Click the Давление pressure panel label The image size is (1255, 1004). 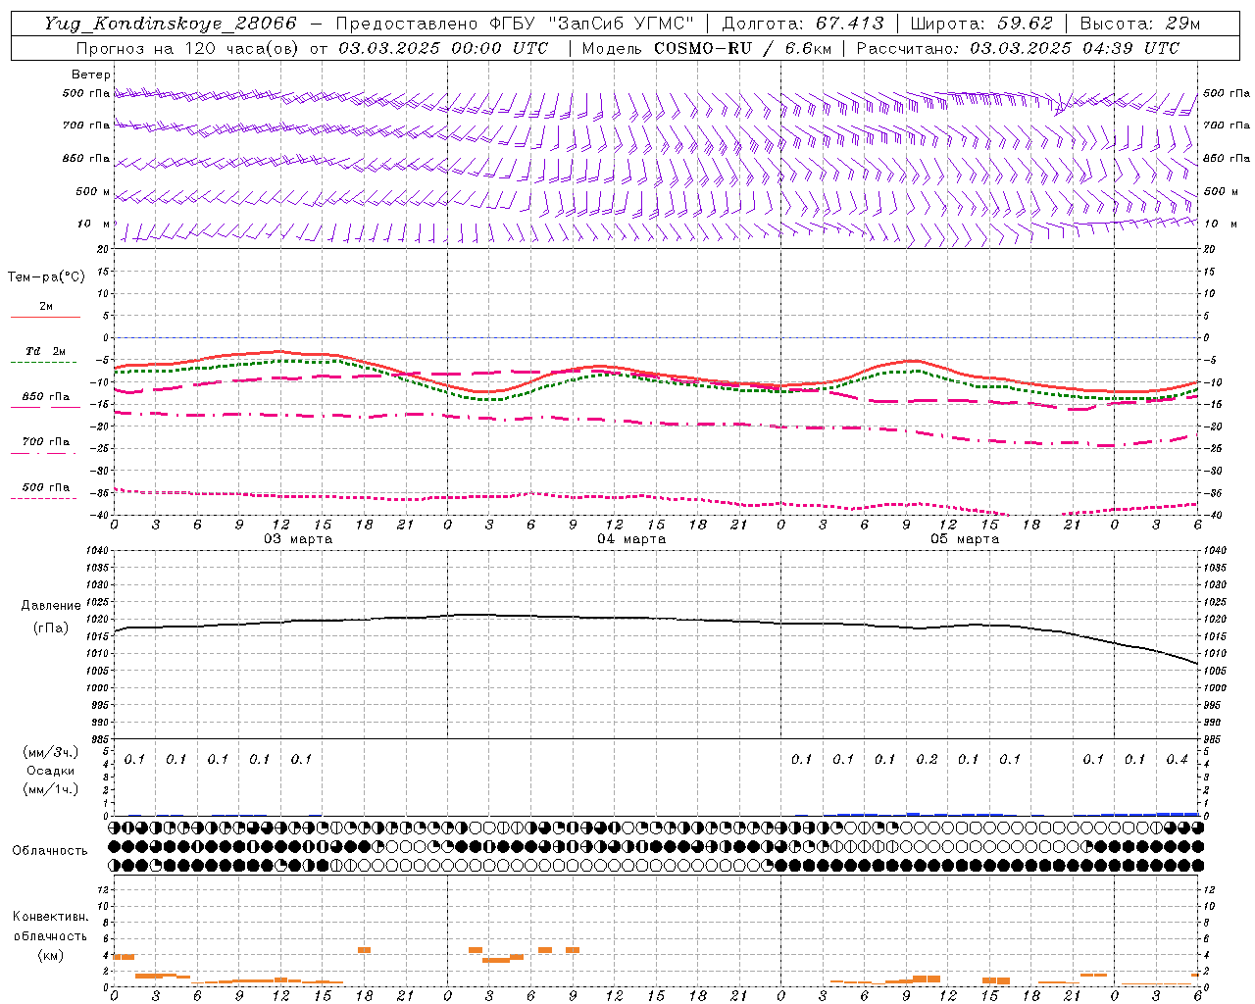click(x=51, y=606)
